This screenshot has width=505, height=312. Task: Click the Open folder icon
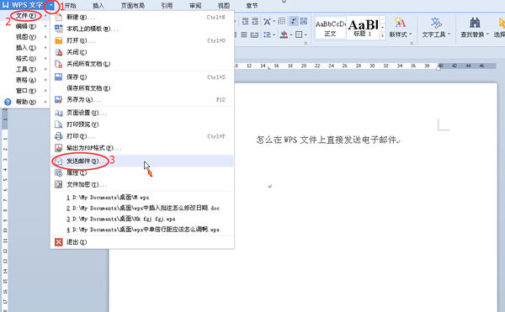click(59, 40)
